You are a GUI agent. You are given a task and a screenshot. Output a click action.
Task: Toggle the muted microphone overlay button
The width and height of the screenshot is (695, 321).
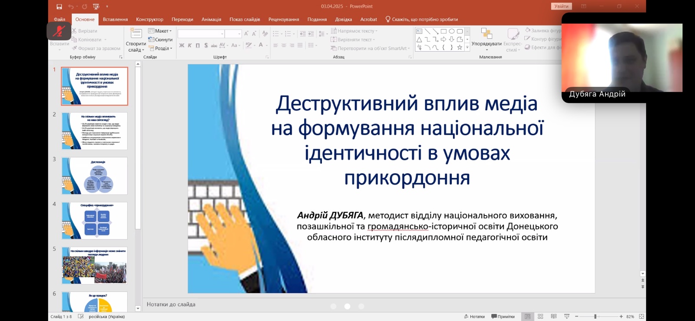coord(59,31)
